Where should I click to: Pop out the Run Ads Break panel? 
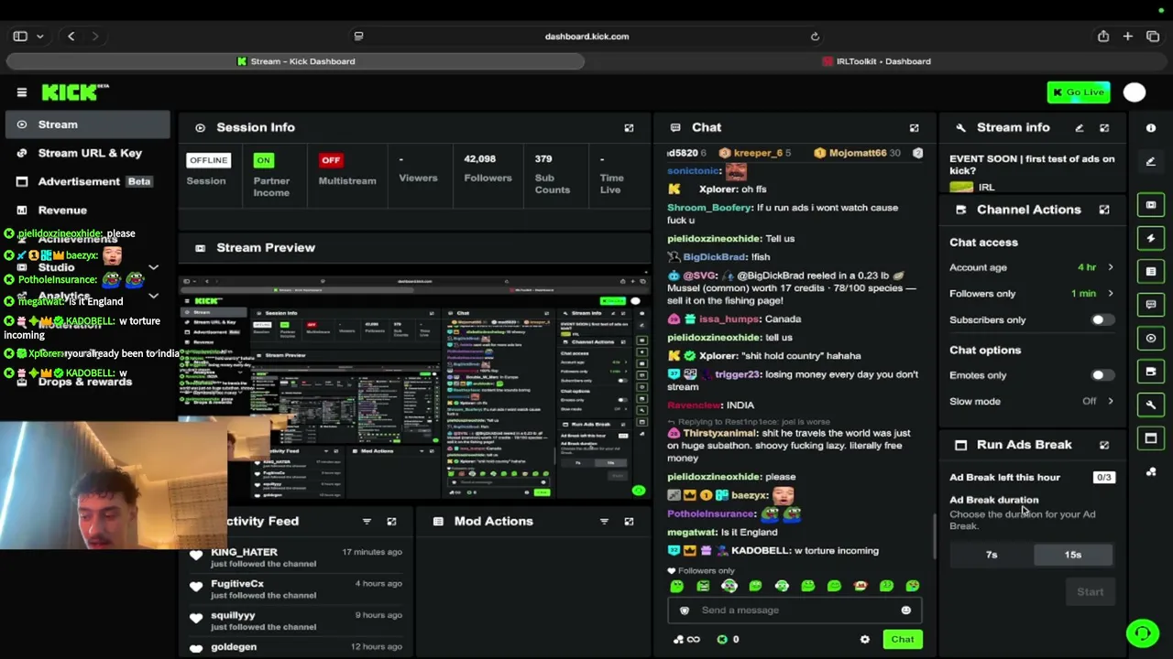tap(1104, 445)
